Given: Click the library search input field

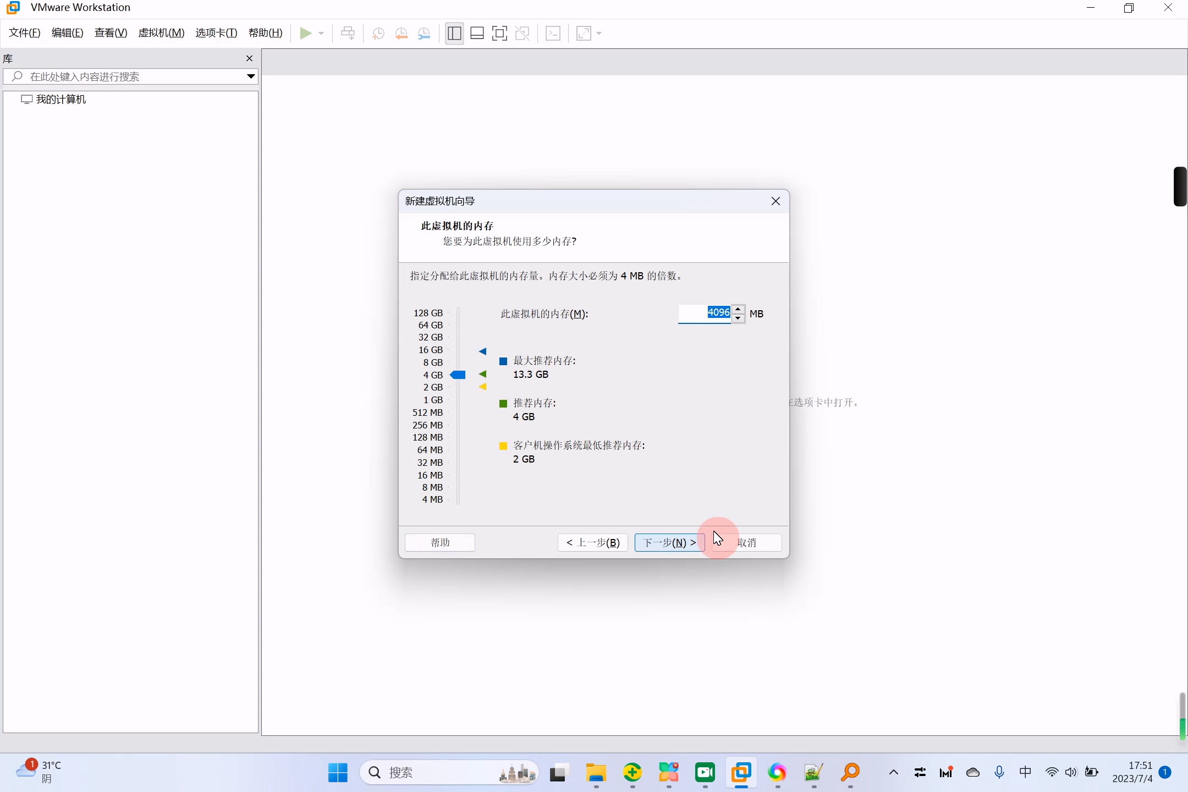Looking at the screenshot, I should [x=130, y=76].
